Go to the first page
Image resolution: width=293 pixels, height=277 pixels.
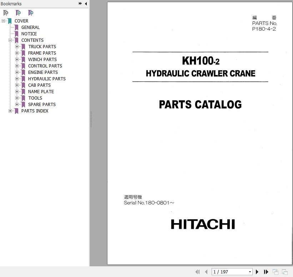197,272
